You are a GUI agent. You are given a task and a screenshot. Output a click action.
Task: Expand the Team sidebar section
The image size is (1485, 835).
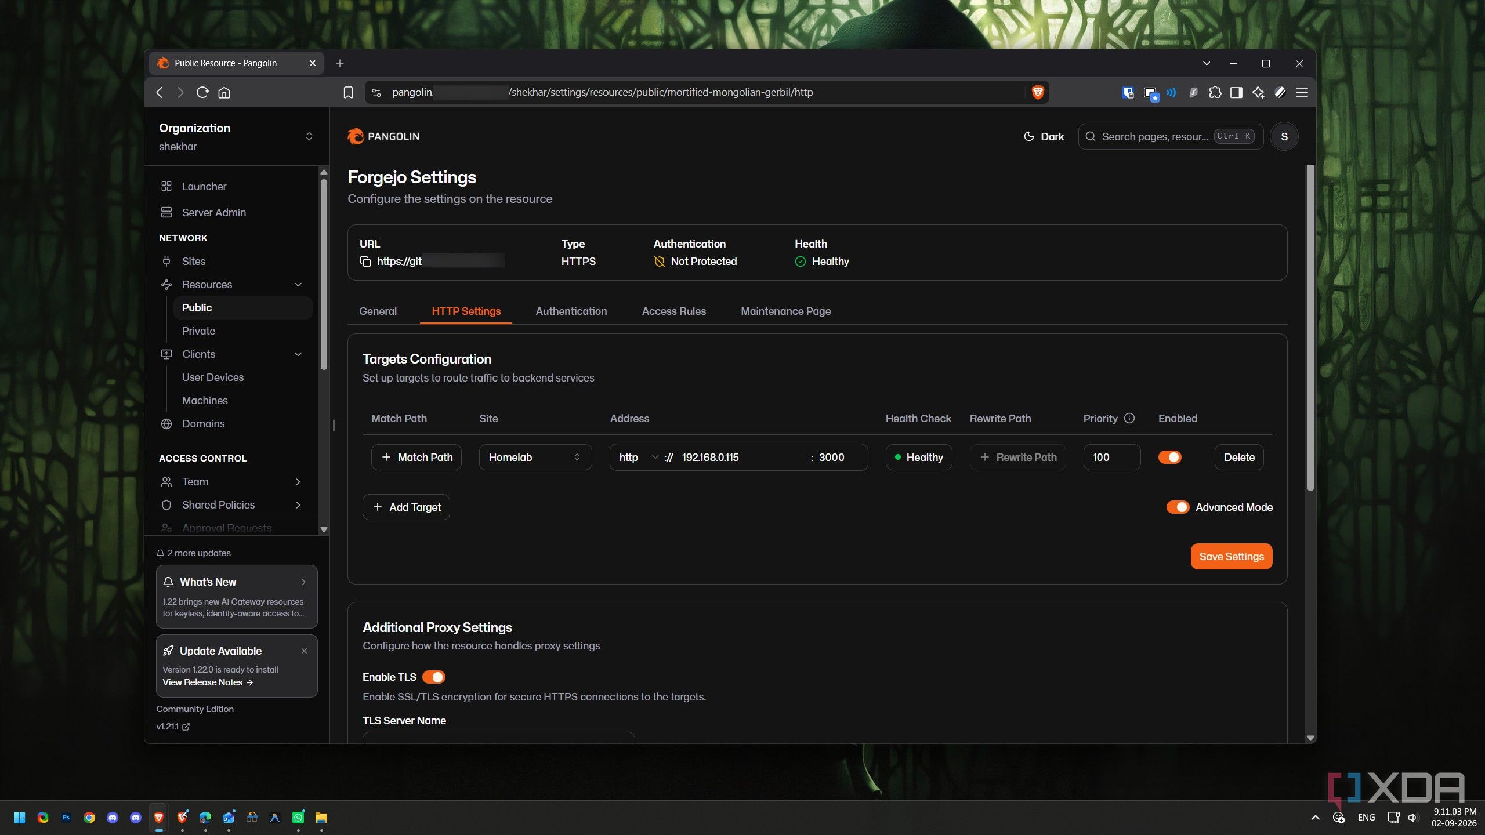pyautogui.click(x=298, y=481)
